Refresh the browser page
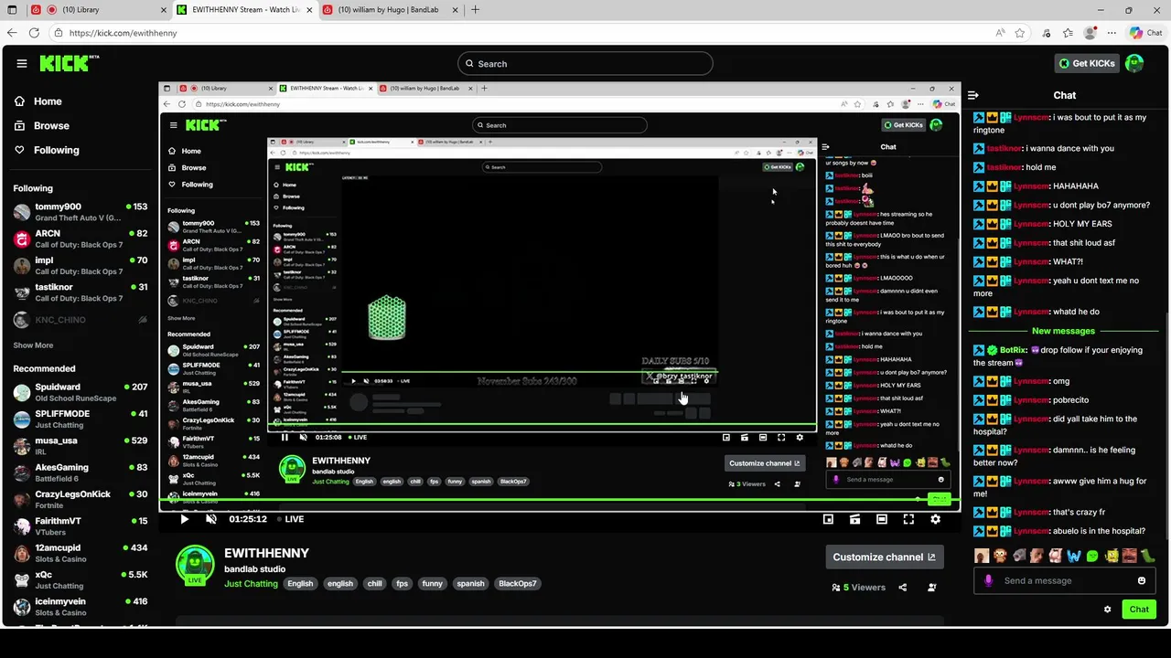Screen dimensions: 1171x658 click(x=35, y=33)
